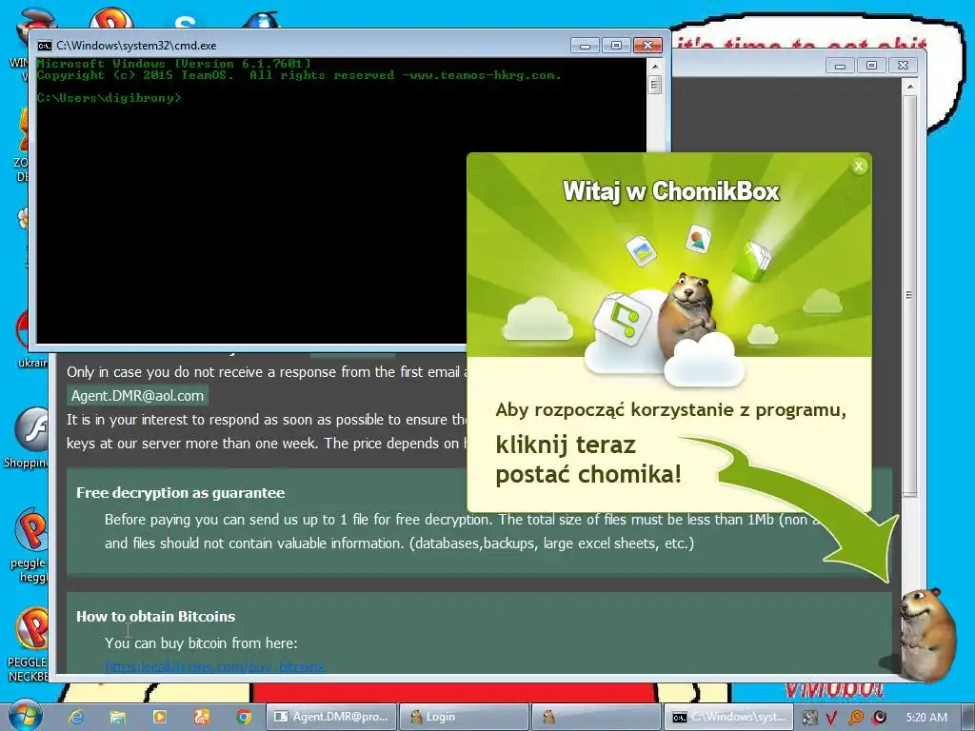The width and height of the screenshot is (975, 731).
Task: Switch to the unlabeled hamster taskbar window
Action: coord(596,717)
